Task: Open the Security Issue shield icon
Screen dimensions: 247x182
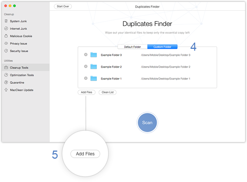Action: pyautogui.click(x=6, y=51)
